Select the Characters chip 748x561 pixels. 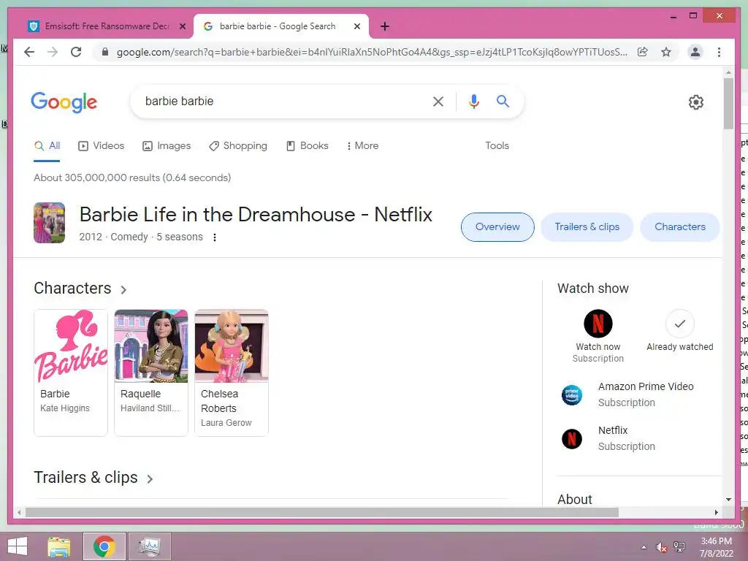[680, 227]
